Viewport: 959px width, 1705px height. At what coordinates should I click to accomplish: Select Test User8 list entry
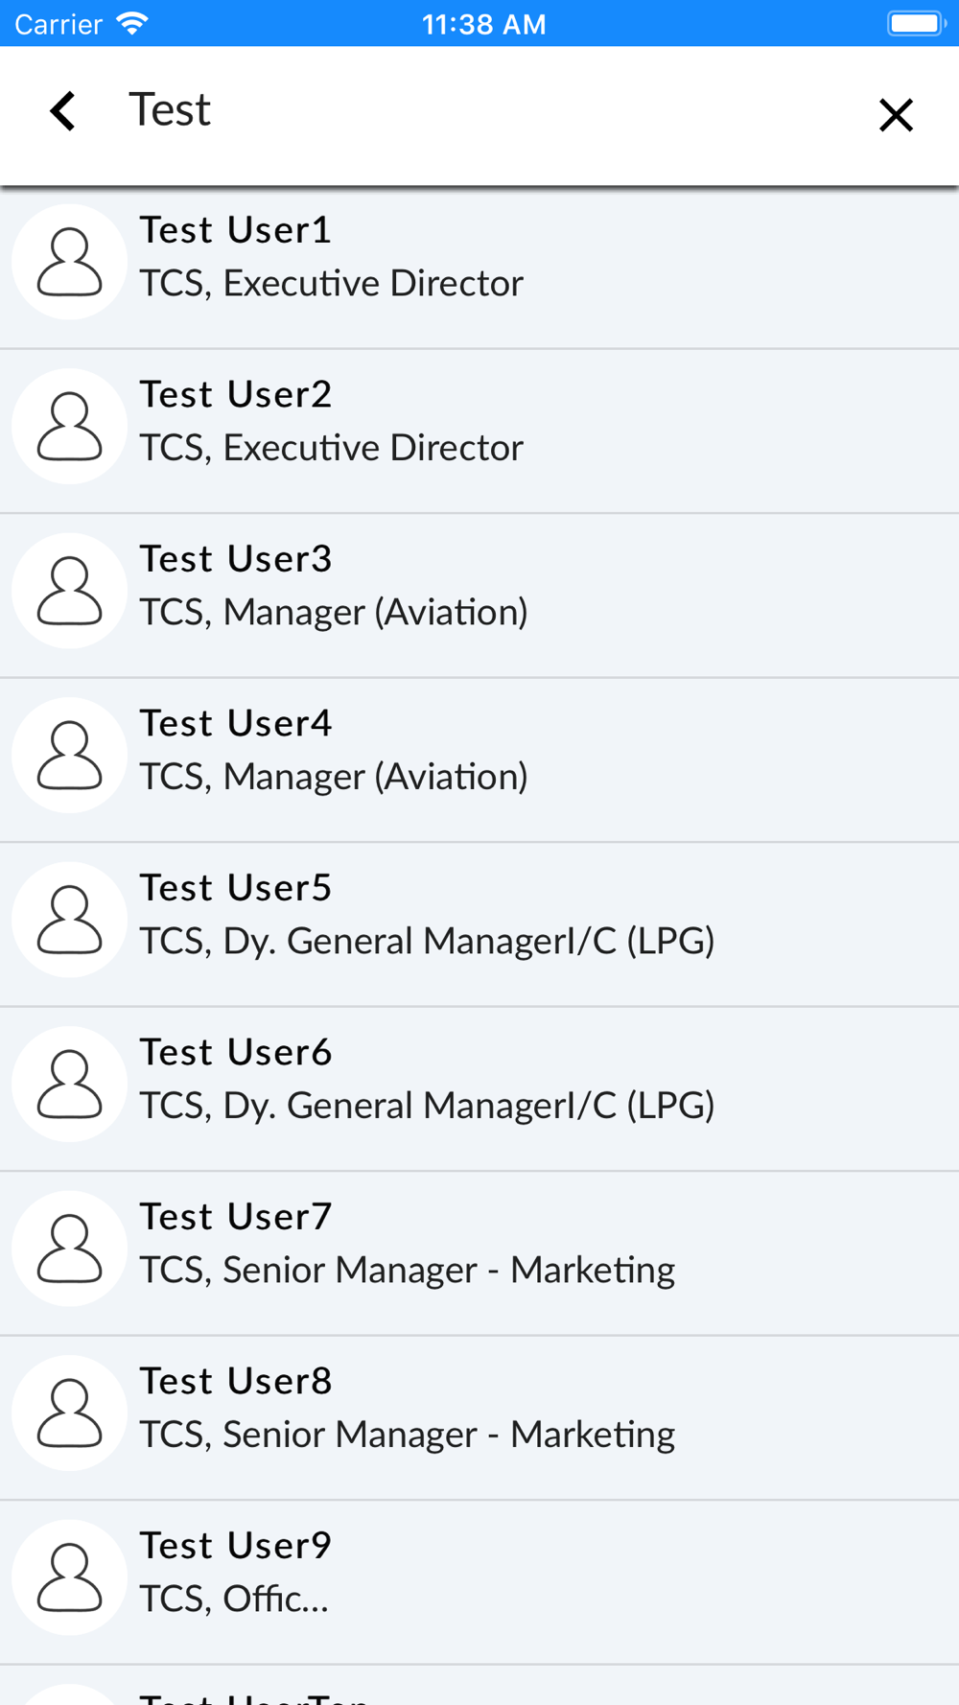click(479, 1417)
